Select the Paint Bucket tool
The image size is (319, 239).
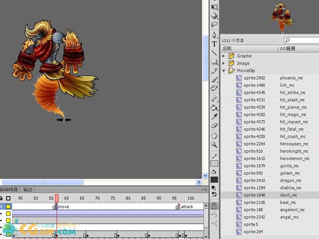[214, 108]
